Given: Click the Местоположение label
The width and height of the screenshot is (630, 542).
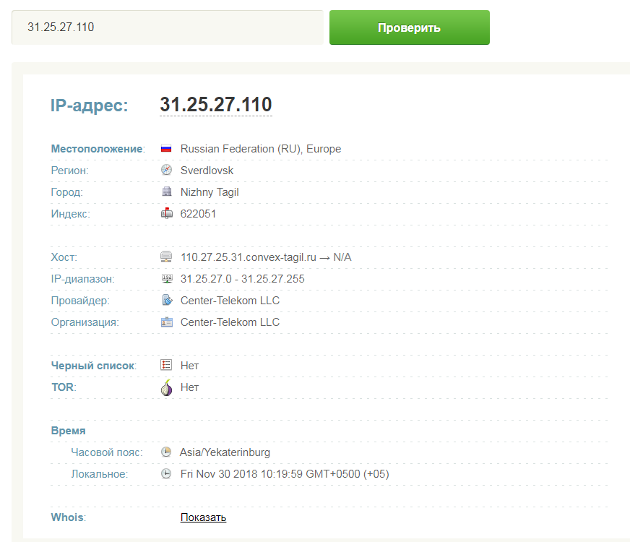Looking at the screenshot, I should coord(96,149).
